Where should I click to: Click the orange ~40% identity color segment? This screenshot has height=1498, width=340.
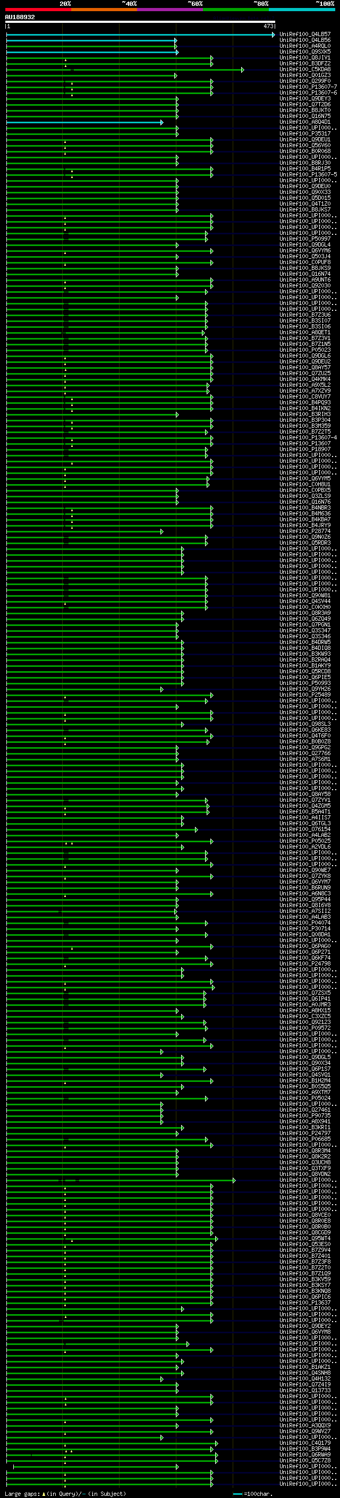click(104, 10)
